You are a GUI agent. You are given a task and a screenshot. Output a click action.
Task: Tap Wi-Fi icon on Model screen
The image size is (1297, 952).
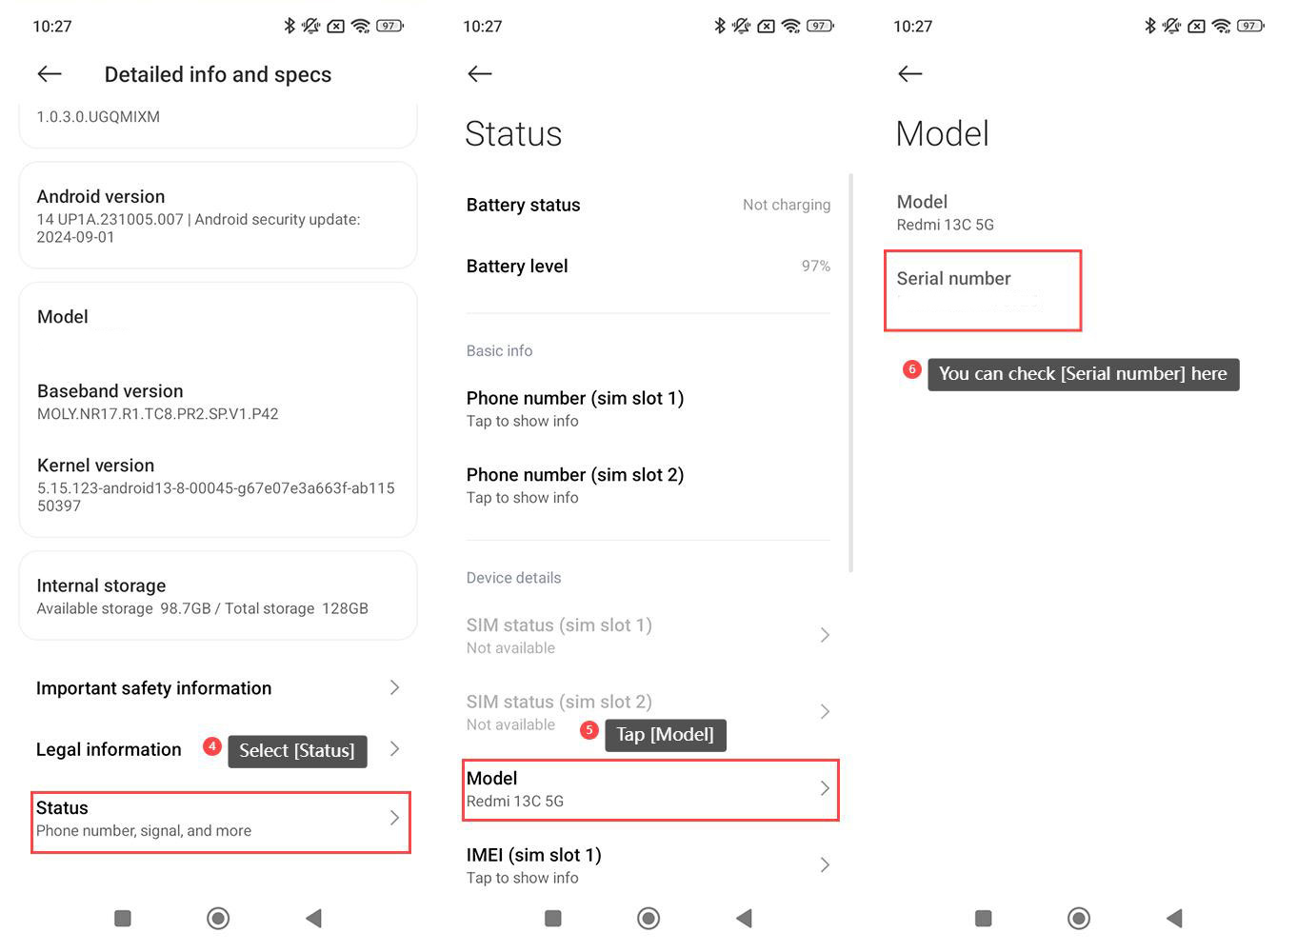click(1221, 26)
